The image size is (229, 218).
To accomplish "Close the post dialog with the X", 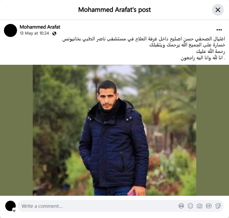I will coord(218,10).
